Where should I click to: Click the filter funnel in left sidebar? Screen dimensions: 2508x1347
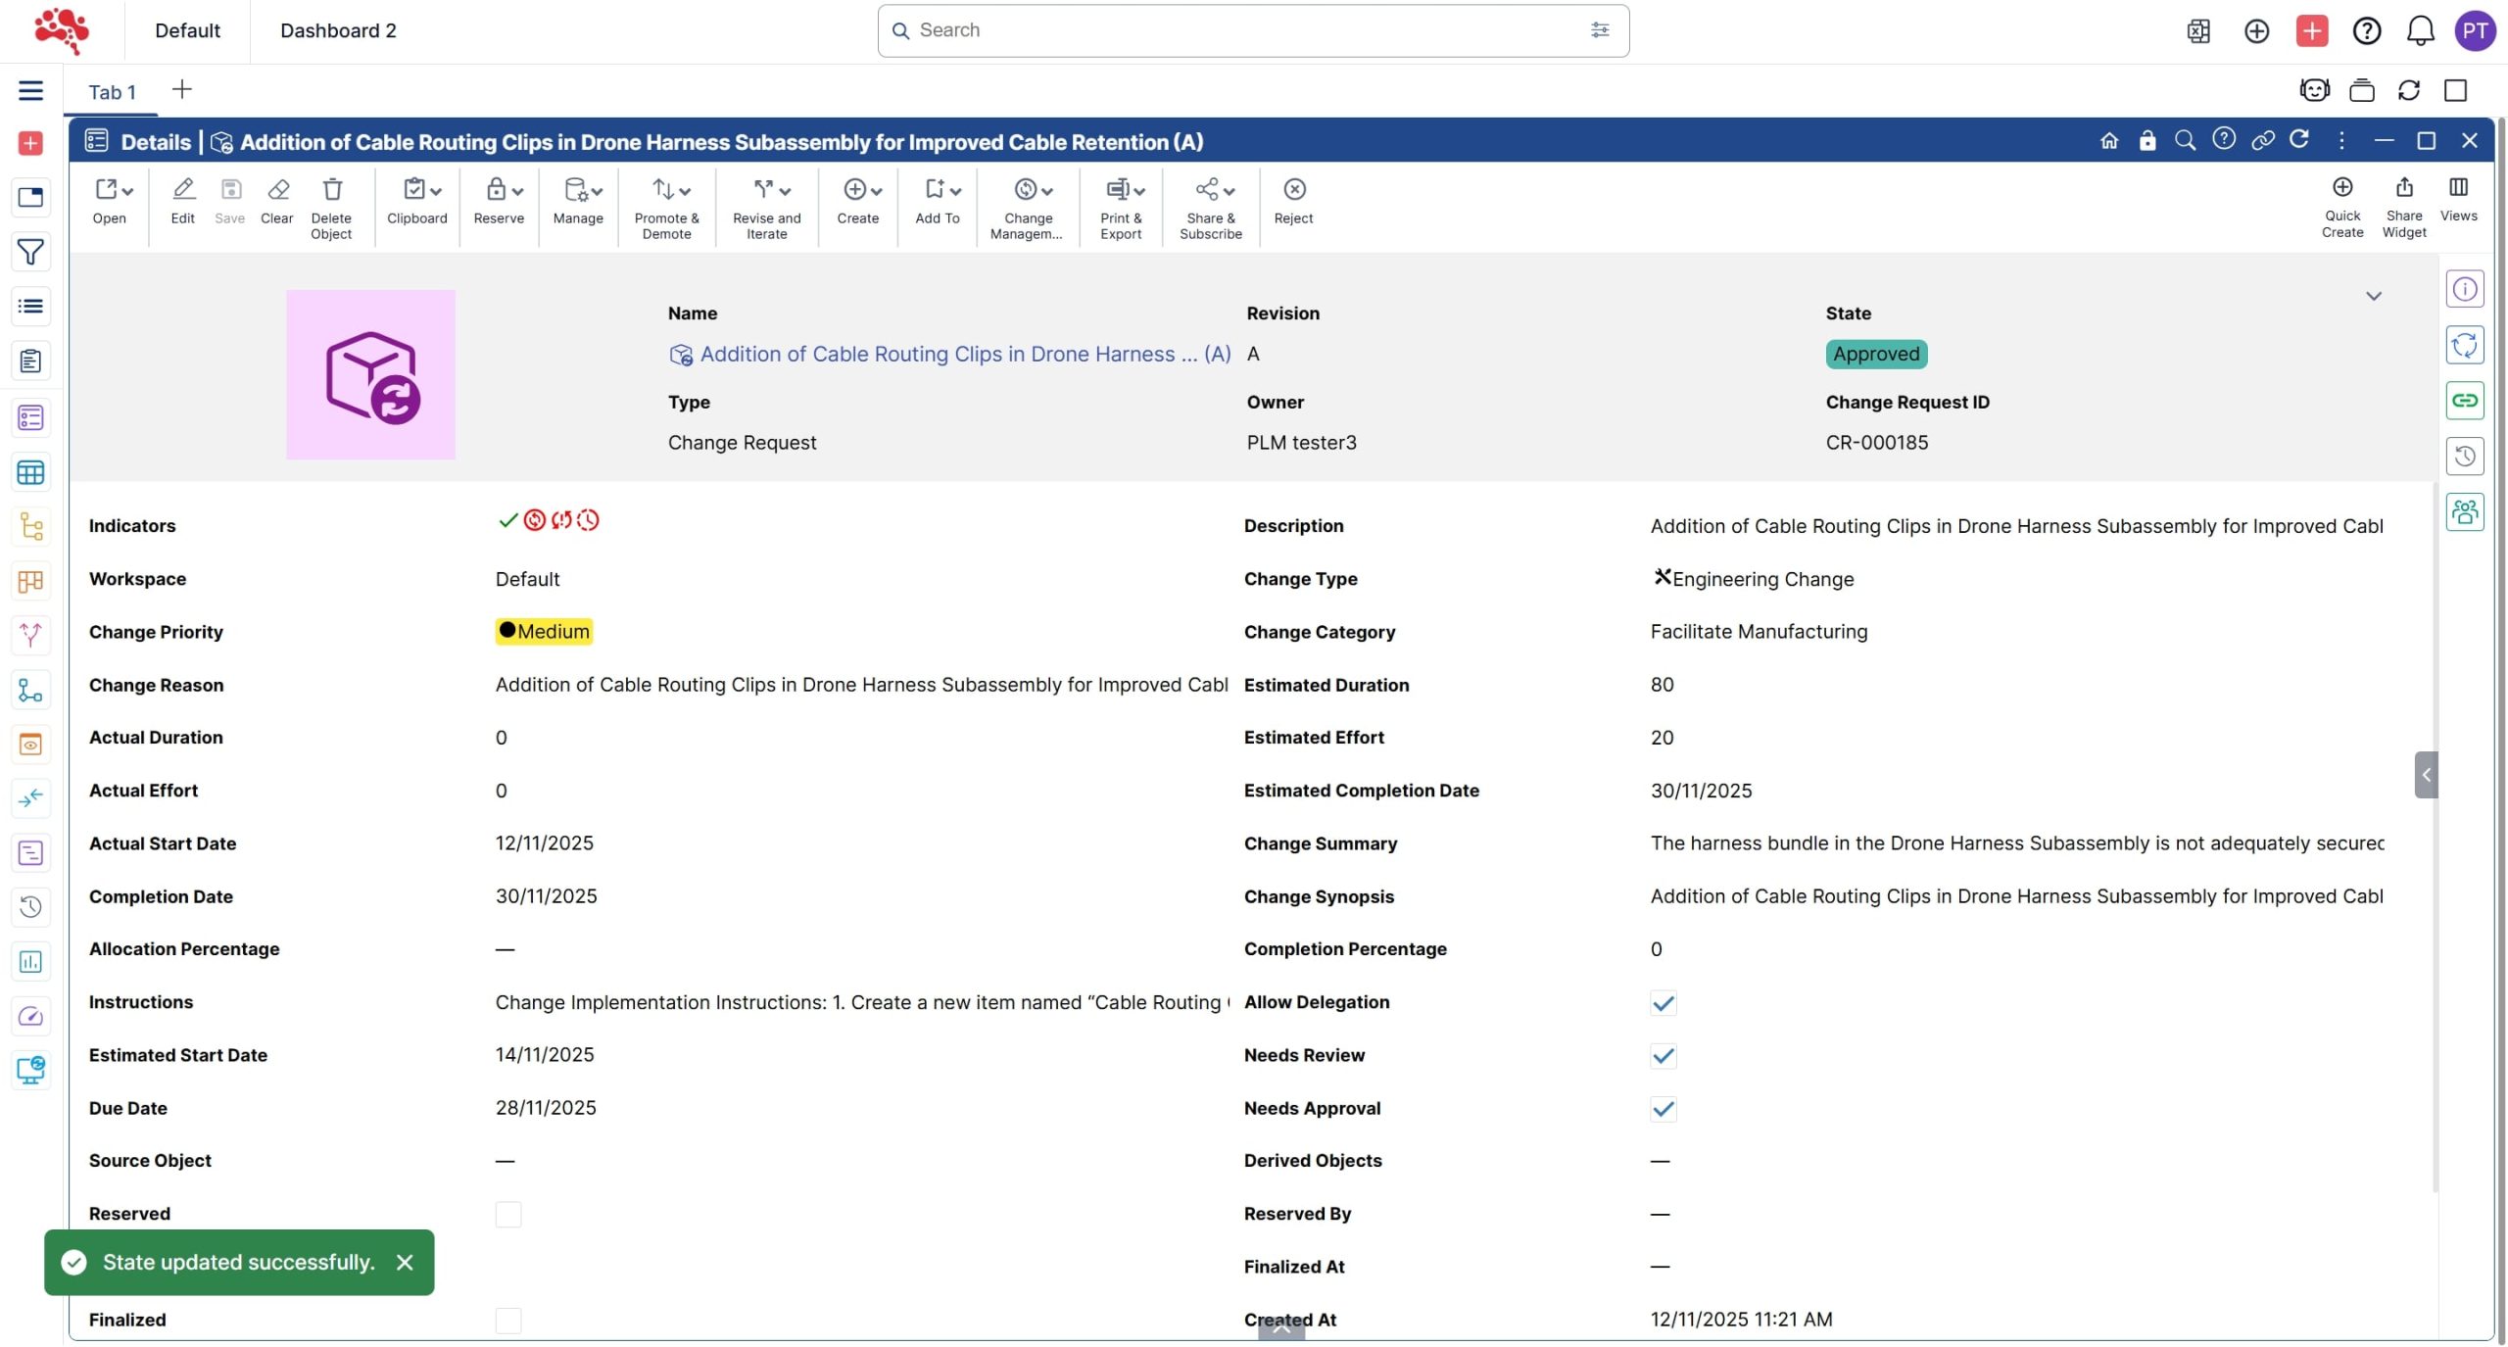(x=30, y=253)
